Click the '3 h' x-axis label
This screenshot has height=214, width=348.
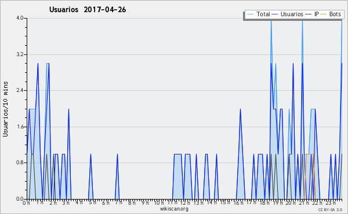click(66, 202)
